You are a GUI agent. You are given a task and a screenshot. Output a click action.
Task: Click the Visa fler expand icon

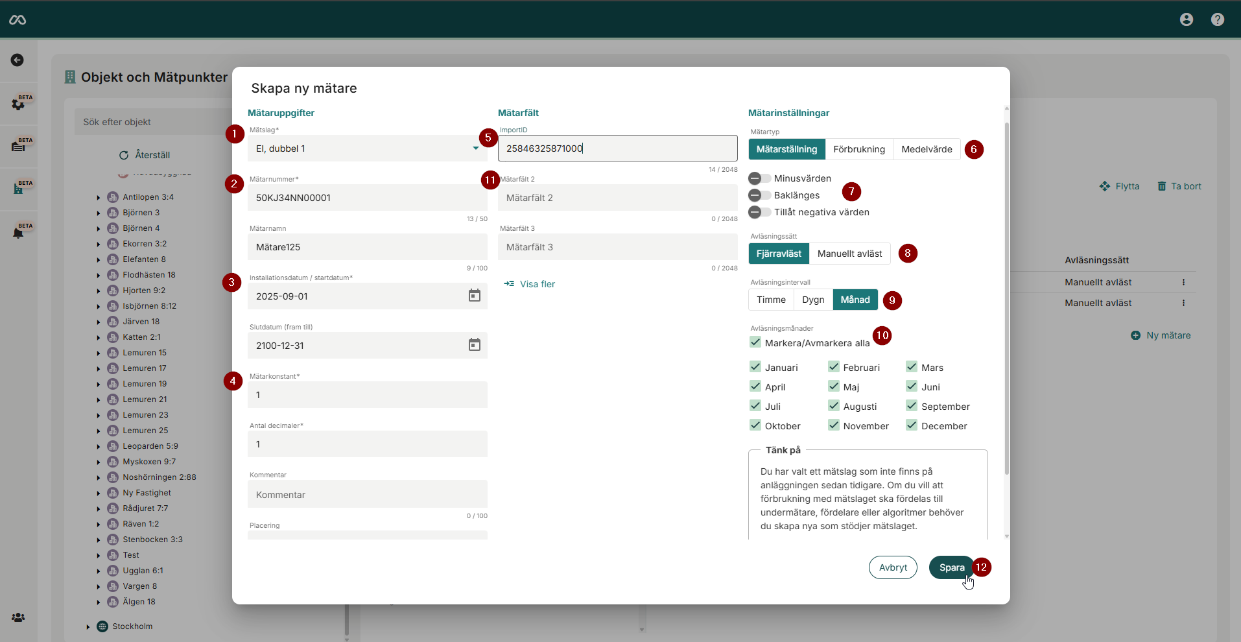[509, 284]
